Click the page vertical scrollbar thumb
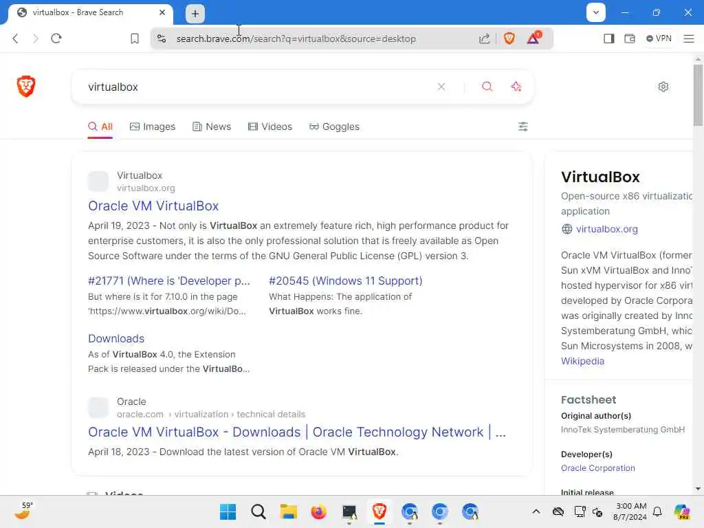The image size is (704, 528). pos(698,95)
